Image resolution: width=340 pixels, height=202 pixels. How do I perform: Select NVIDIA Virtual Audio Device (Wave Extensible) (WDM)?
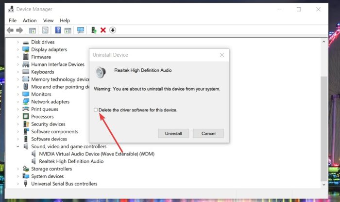pyautogui.click(x=97, y=154)
